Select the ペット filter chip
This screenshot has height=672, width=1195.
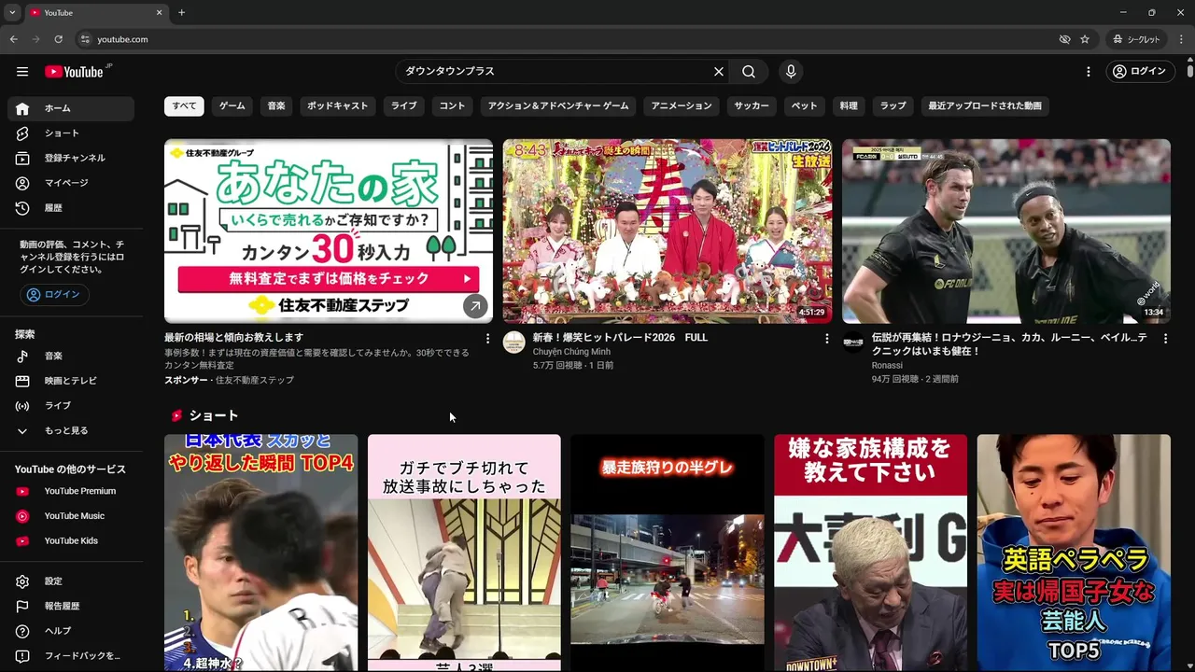pyautogui.click(x=805, y=105)
